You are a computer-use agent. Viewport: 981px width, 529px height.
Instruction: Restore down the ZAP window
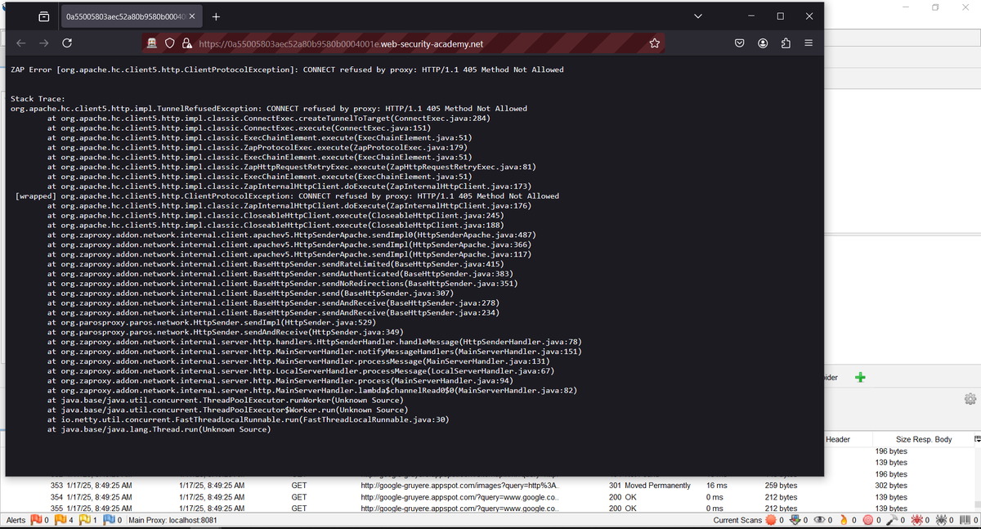936,7
